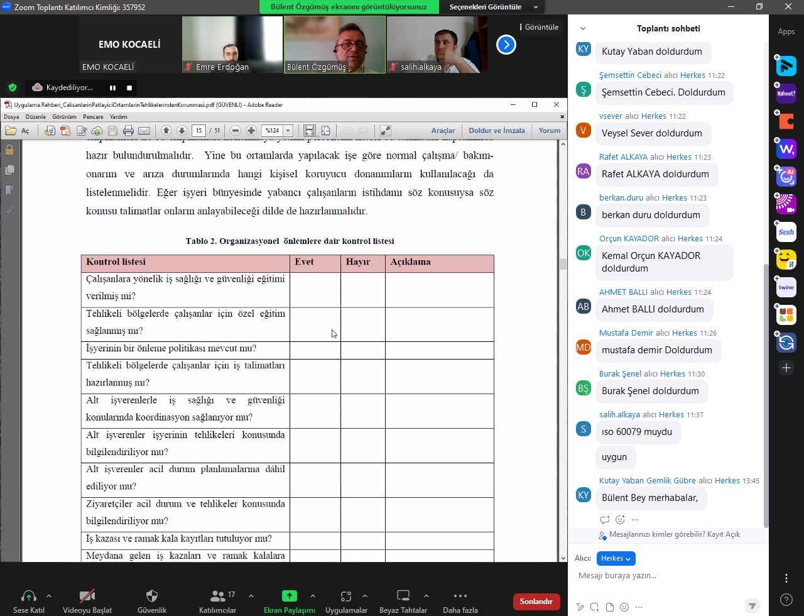
Task: Add reaction to Bülent Bey merhabalar message
Action: [x=620, y=520]
